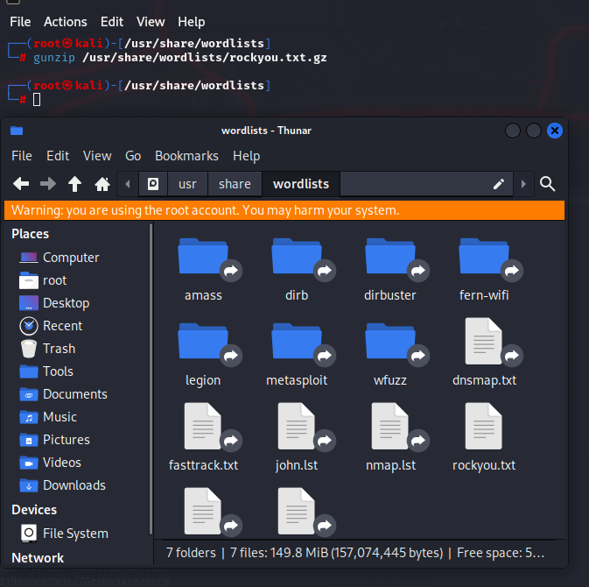Select the dirbuster folder
Image resolution: width=589 pixels, height=587 pixels.
point(390,270)
